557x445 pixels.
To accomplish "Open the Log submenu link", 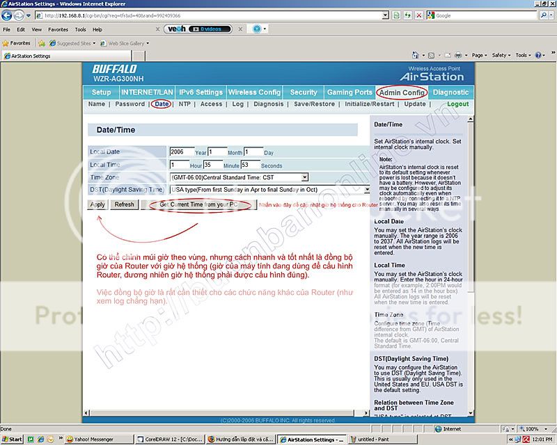I will (237, 104).
